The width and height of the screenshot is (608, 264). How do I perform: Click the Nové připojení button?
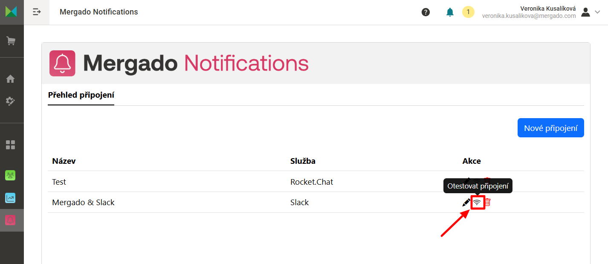point(550,128)
